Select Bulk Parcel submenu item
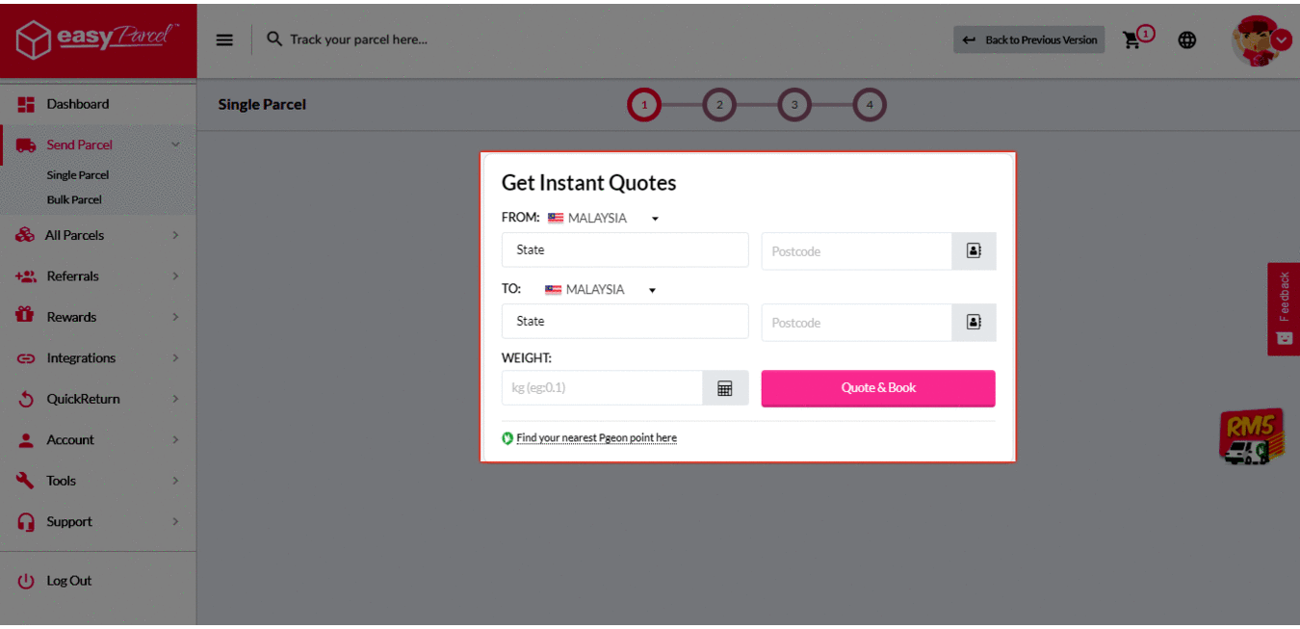Image resolution: width=1300 pixels, height=629 pixels. pos(74,199)
